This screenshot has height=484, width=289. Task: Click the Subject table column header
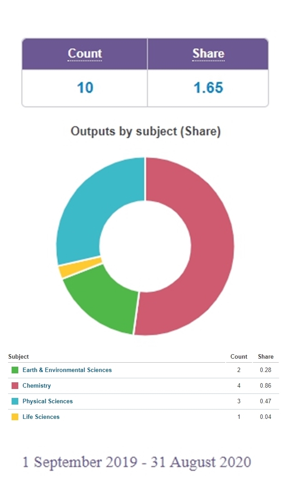point(19,356)
